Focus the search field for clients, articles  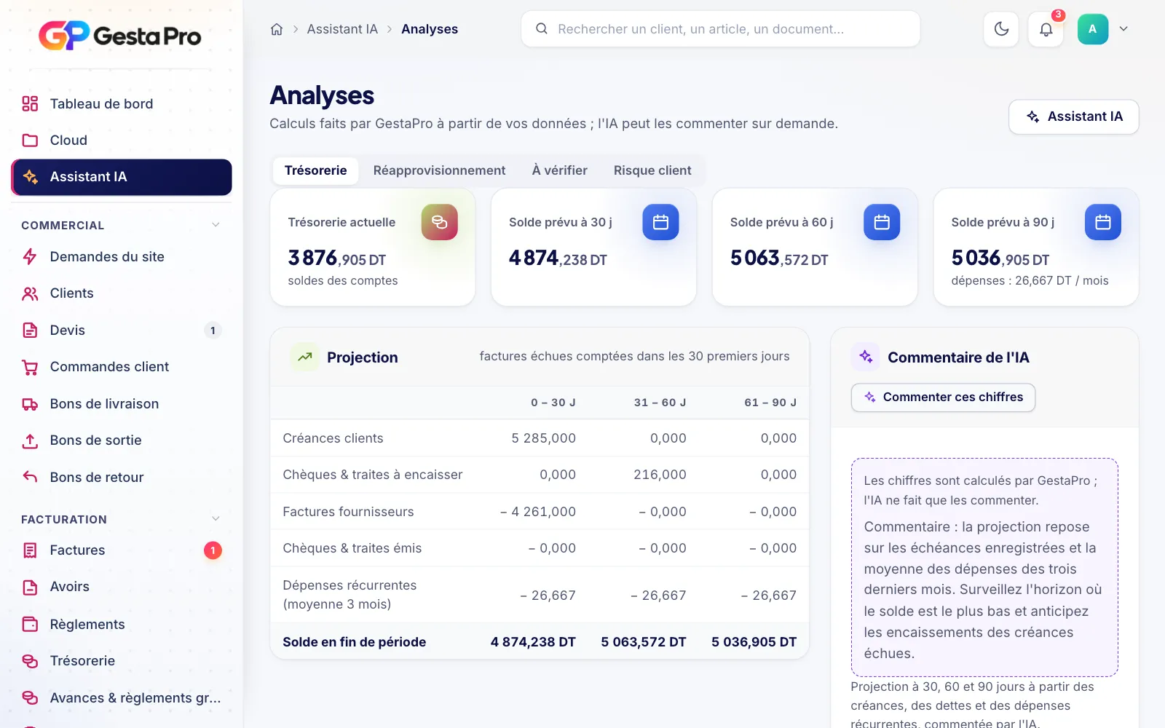721,29
